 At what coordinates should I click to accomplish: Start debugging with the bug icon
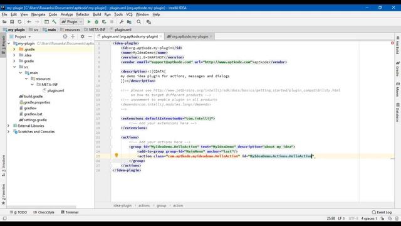coord(96,22)
